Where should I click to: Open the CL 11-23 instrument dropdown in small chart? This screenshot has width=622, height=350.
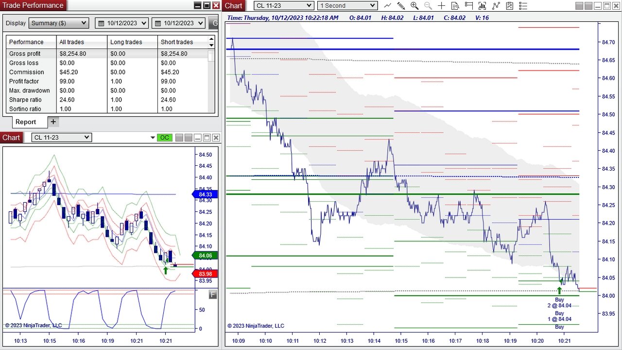point(61,138)
